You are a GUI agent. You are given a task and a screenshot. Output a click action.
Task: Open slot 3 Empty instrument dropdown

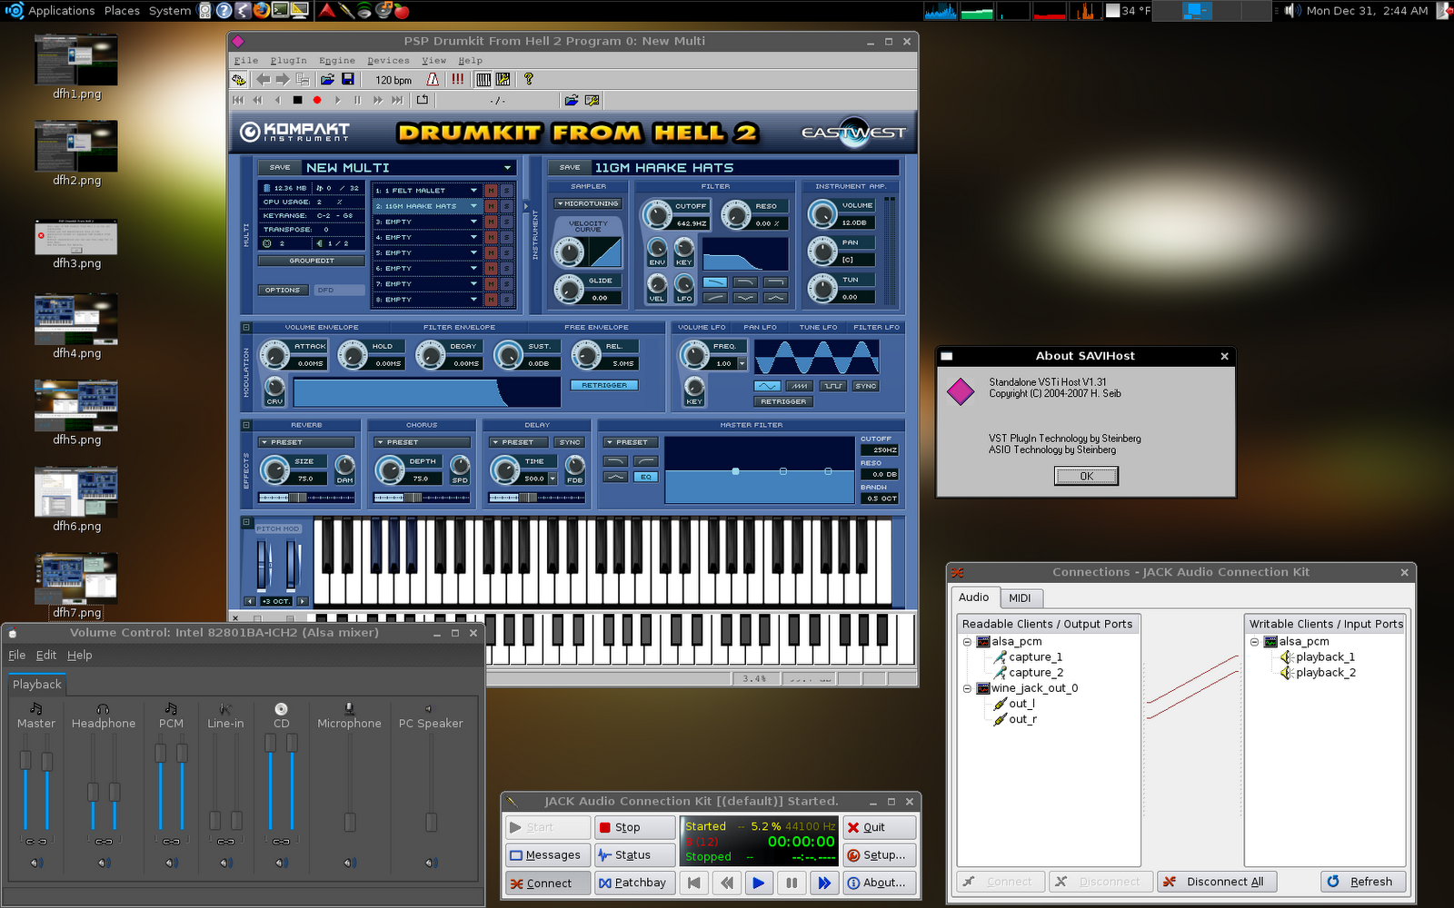(x=473, y=222)
